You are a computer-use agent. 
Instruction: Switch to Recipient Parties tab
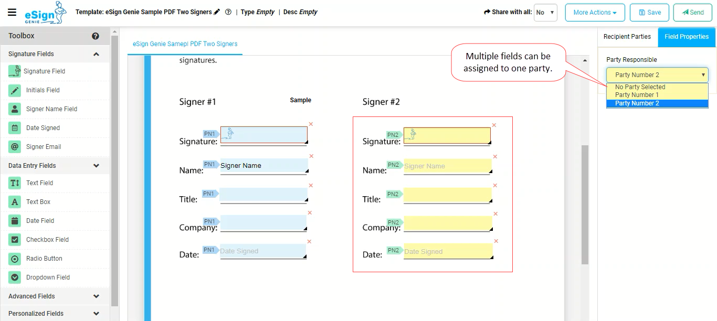(x=627, y=37)
